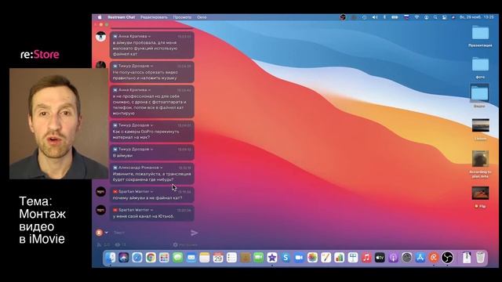Image resolution: width=502 pixels, height=282 pixels.
Task: Open Launchpad from the Dock
Action: (x=164, y=258)
